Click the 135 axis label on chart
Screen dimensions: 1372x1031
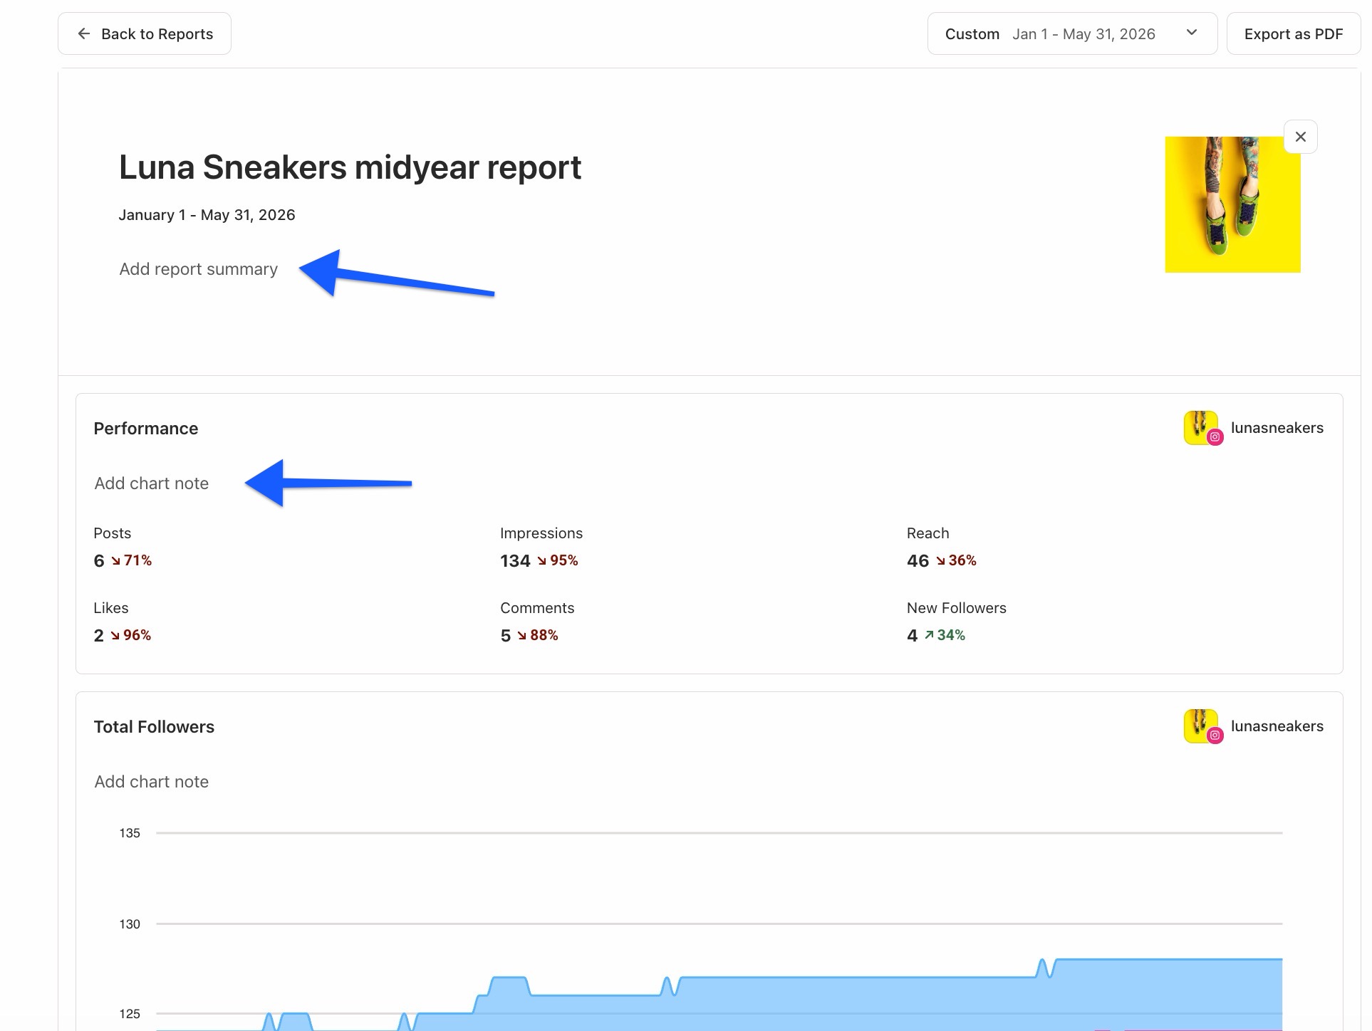(x=130, y=833)
